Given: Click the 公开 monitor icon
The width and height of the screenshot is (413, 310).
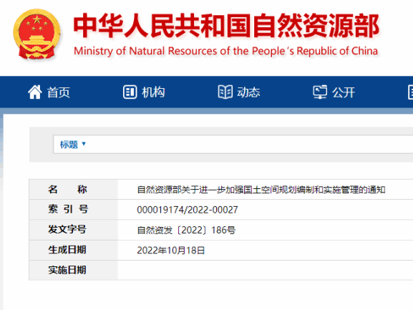Looking at the screenshot, I should pos(320,92).
